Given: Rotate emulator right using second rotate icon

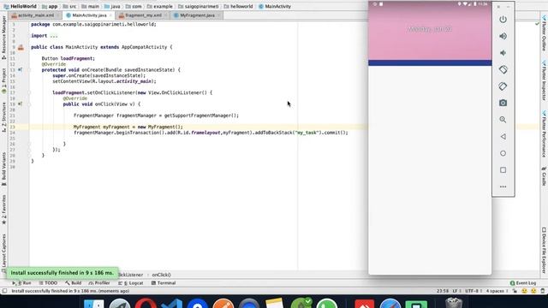Looking at the screenshot, I should point(503,86).
